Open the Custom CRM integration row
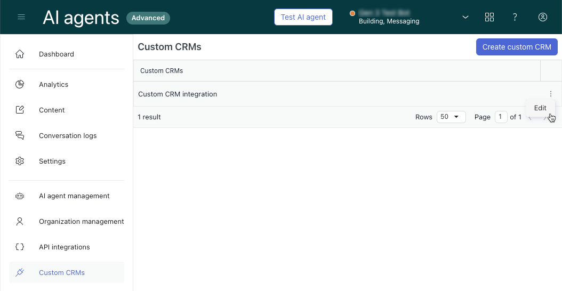This screenshot has width=562, height=291. click(x=178, y=94)
